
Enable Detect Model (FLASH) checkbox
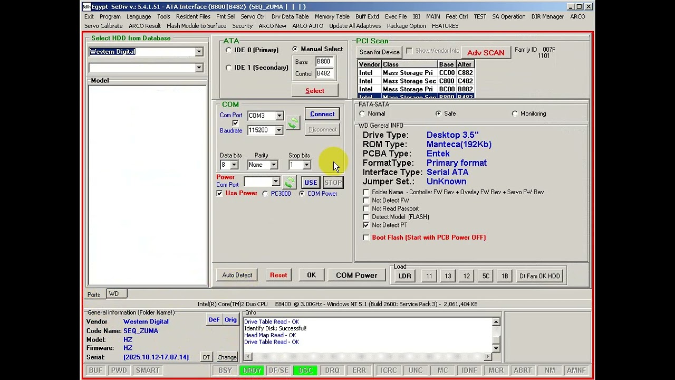click(367, 217)
